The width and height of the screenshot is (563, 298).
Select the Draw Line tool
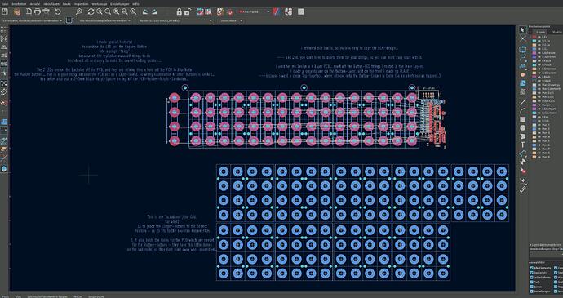[523, 102]
